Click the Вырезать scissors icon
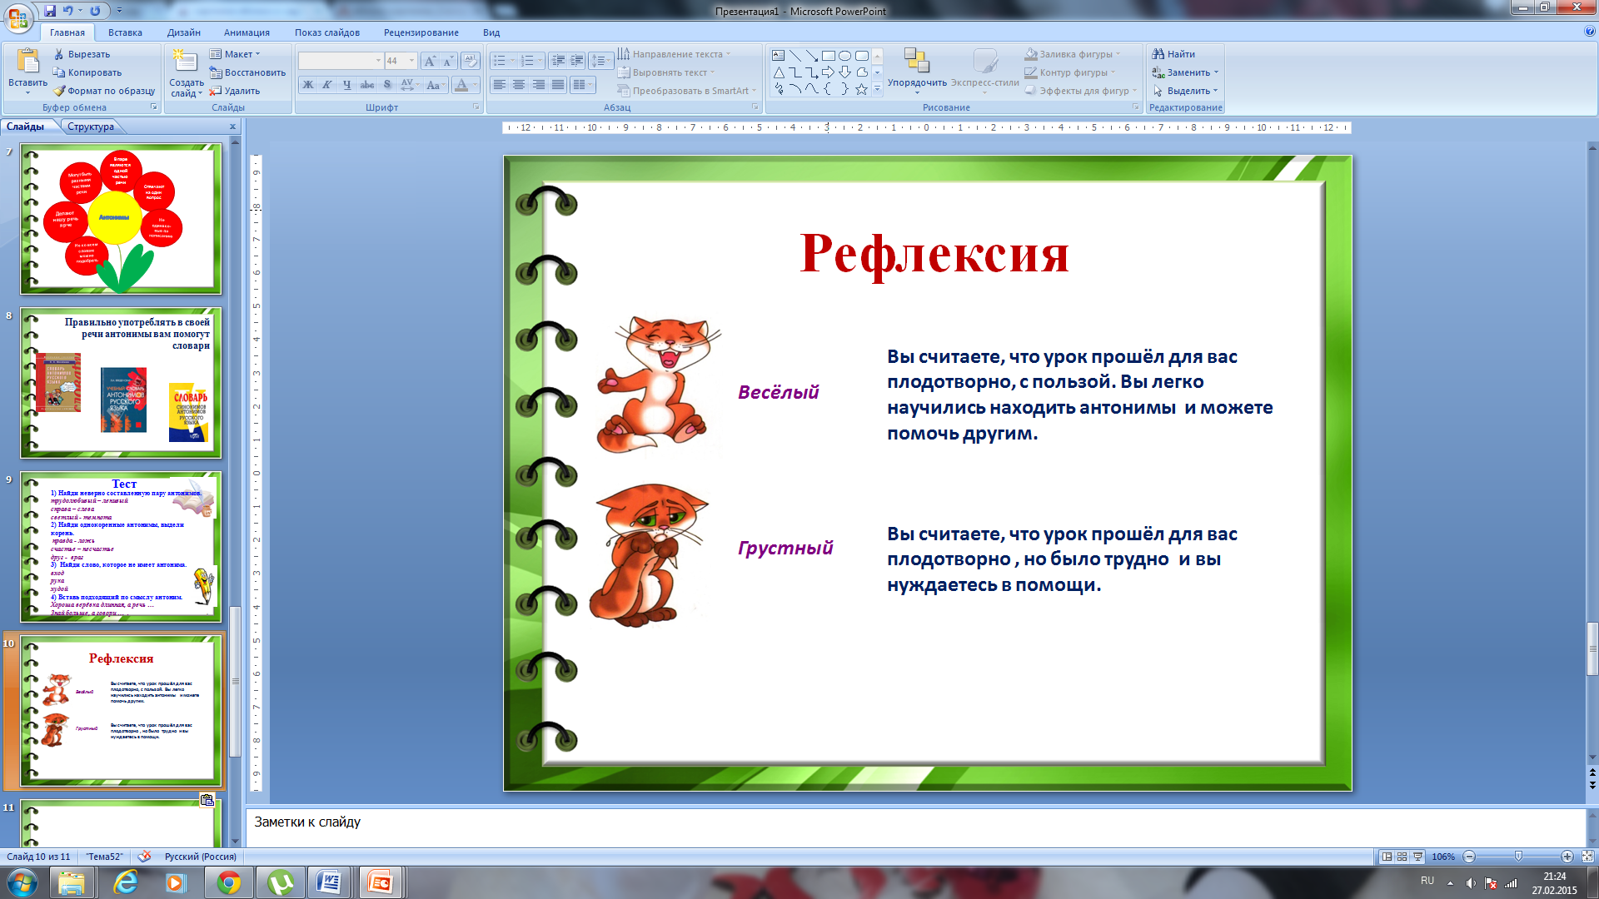Viewport: 1599px width, 899px height. point(59,54)
